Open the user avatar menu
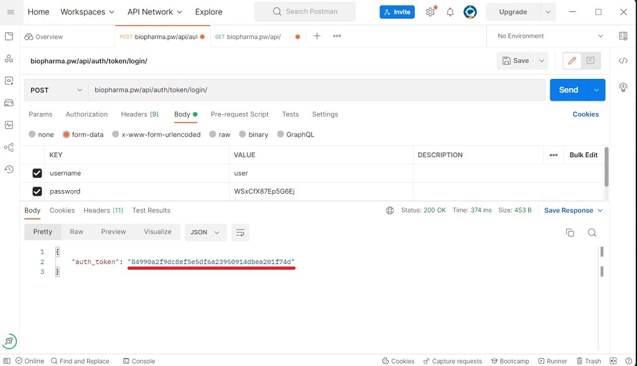The image size is (637, 366). tap(470, 12)
